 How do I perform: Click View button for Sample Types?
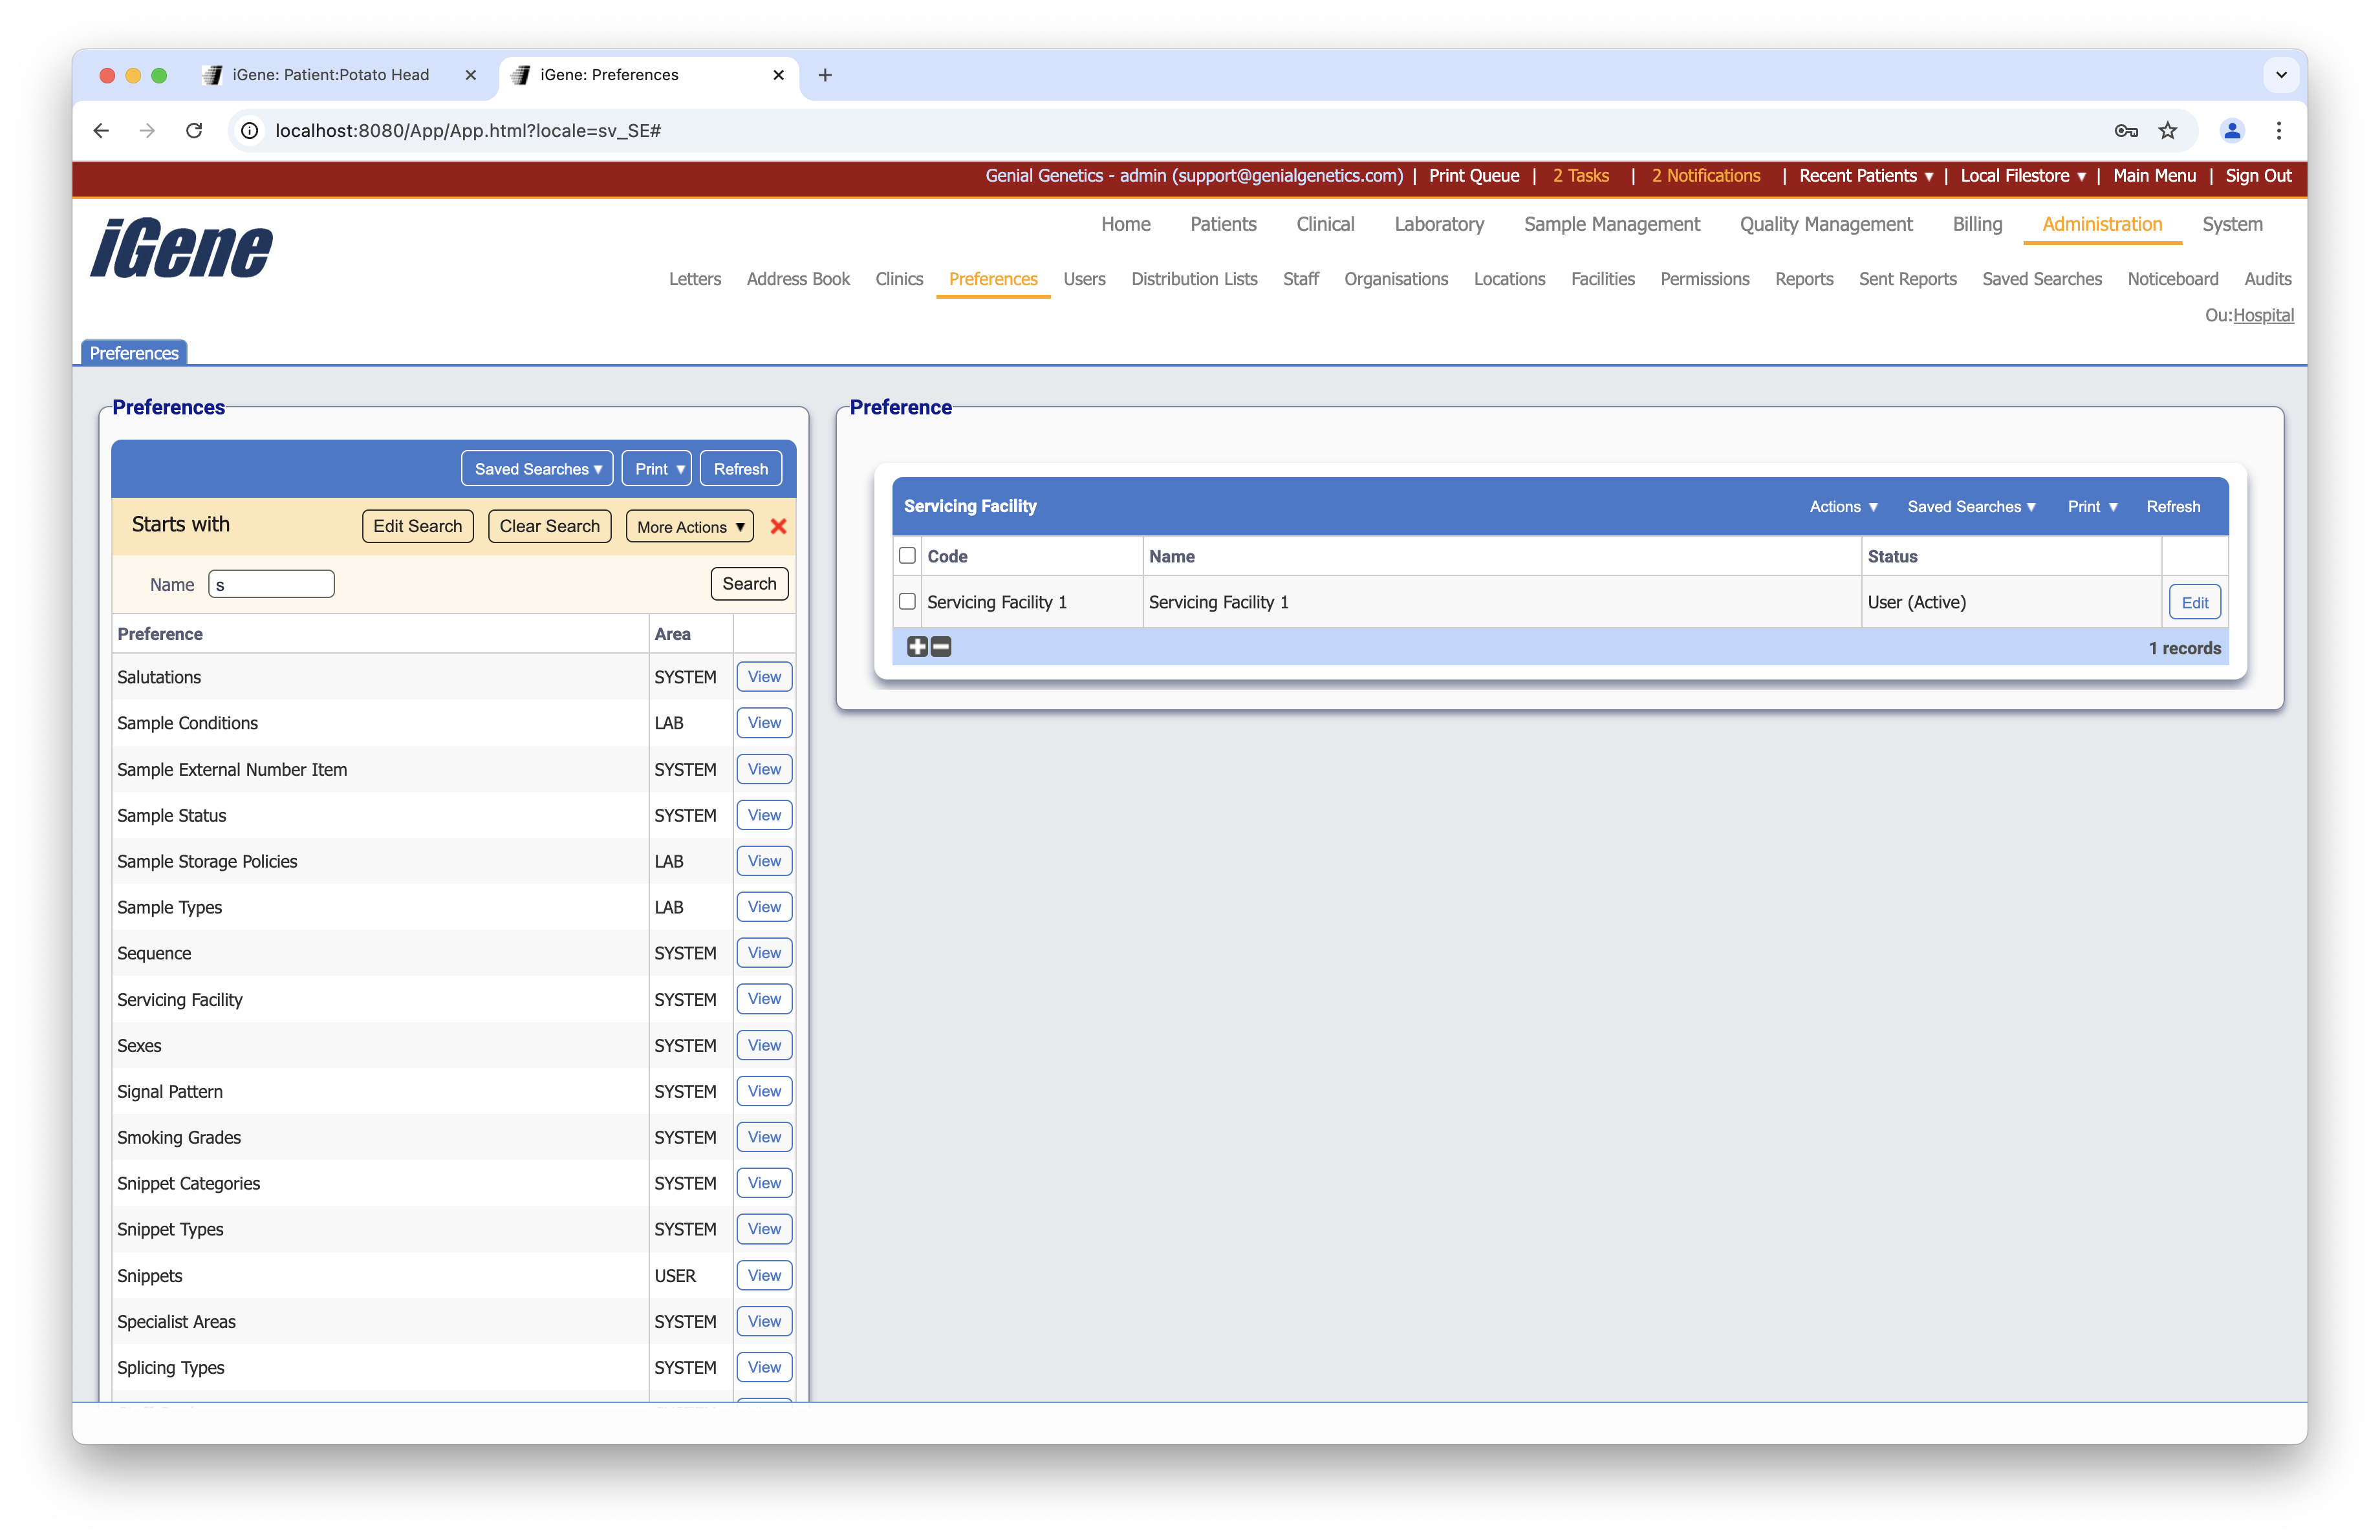764,908
